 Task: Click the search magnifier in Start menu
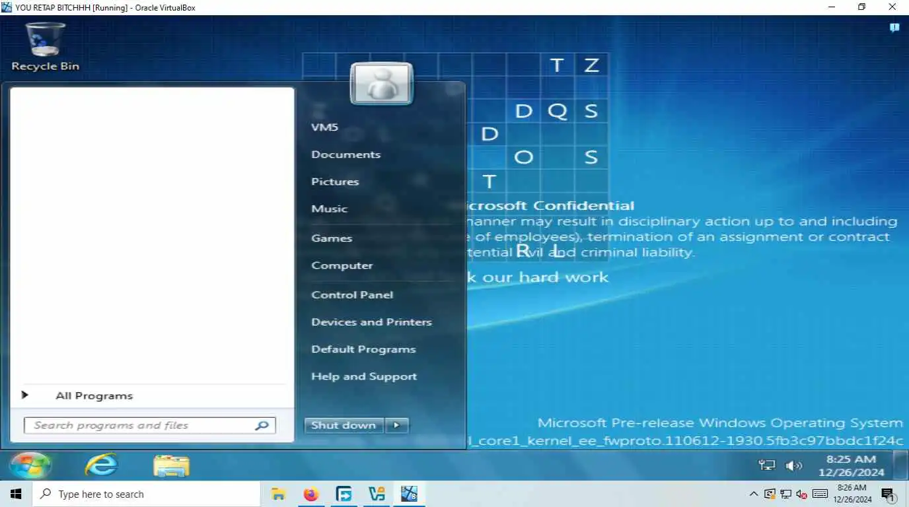262,426
